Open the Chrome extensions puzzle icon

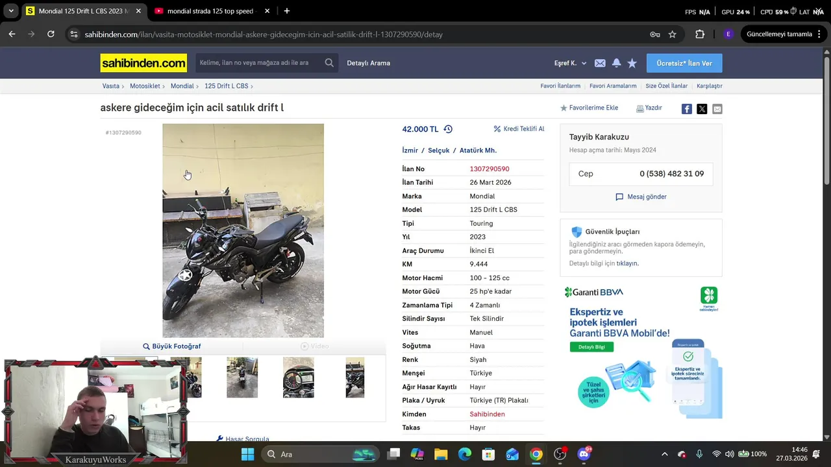[700, 34]
